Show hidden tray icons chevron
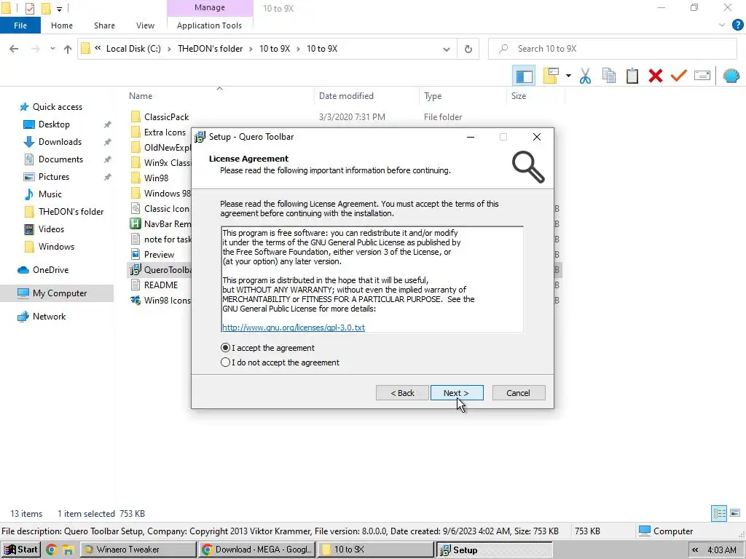 (695, 550)
